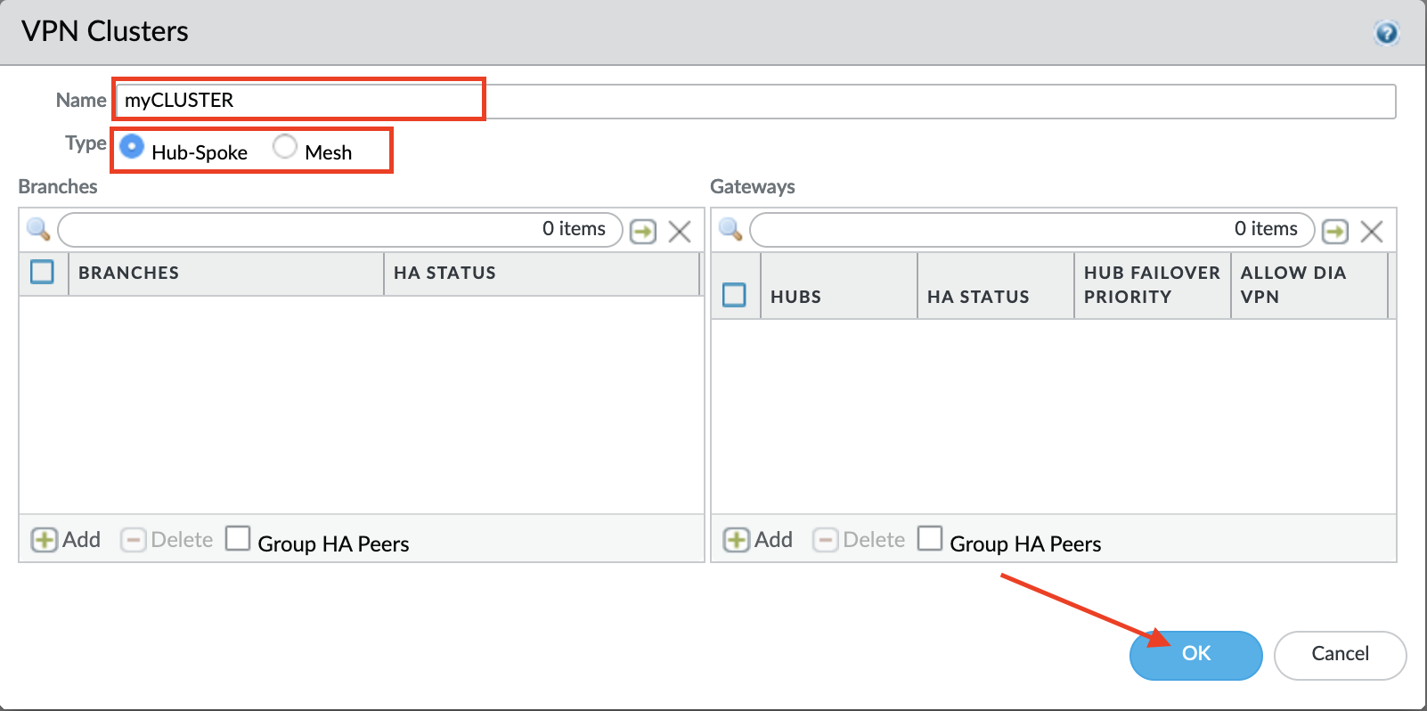Screen dimensions: 1427x711
Task: Clear the Gateways filter with the X icon
Action: 1372,232
